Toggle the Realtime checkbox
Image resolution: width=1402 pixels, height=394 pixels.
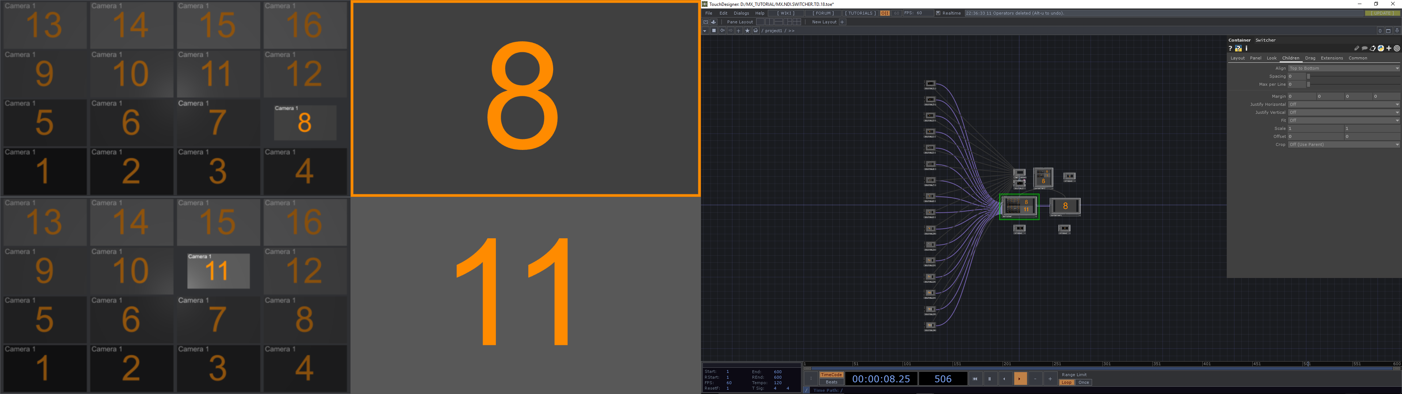click(x=938, y=13)
